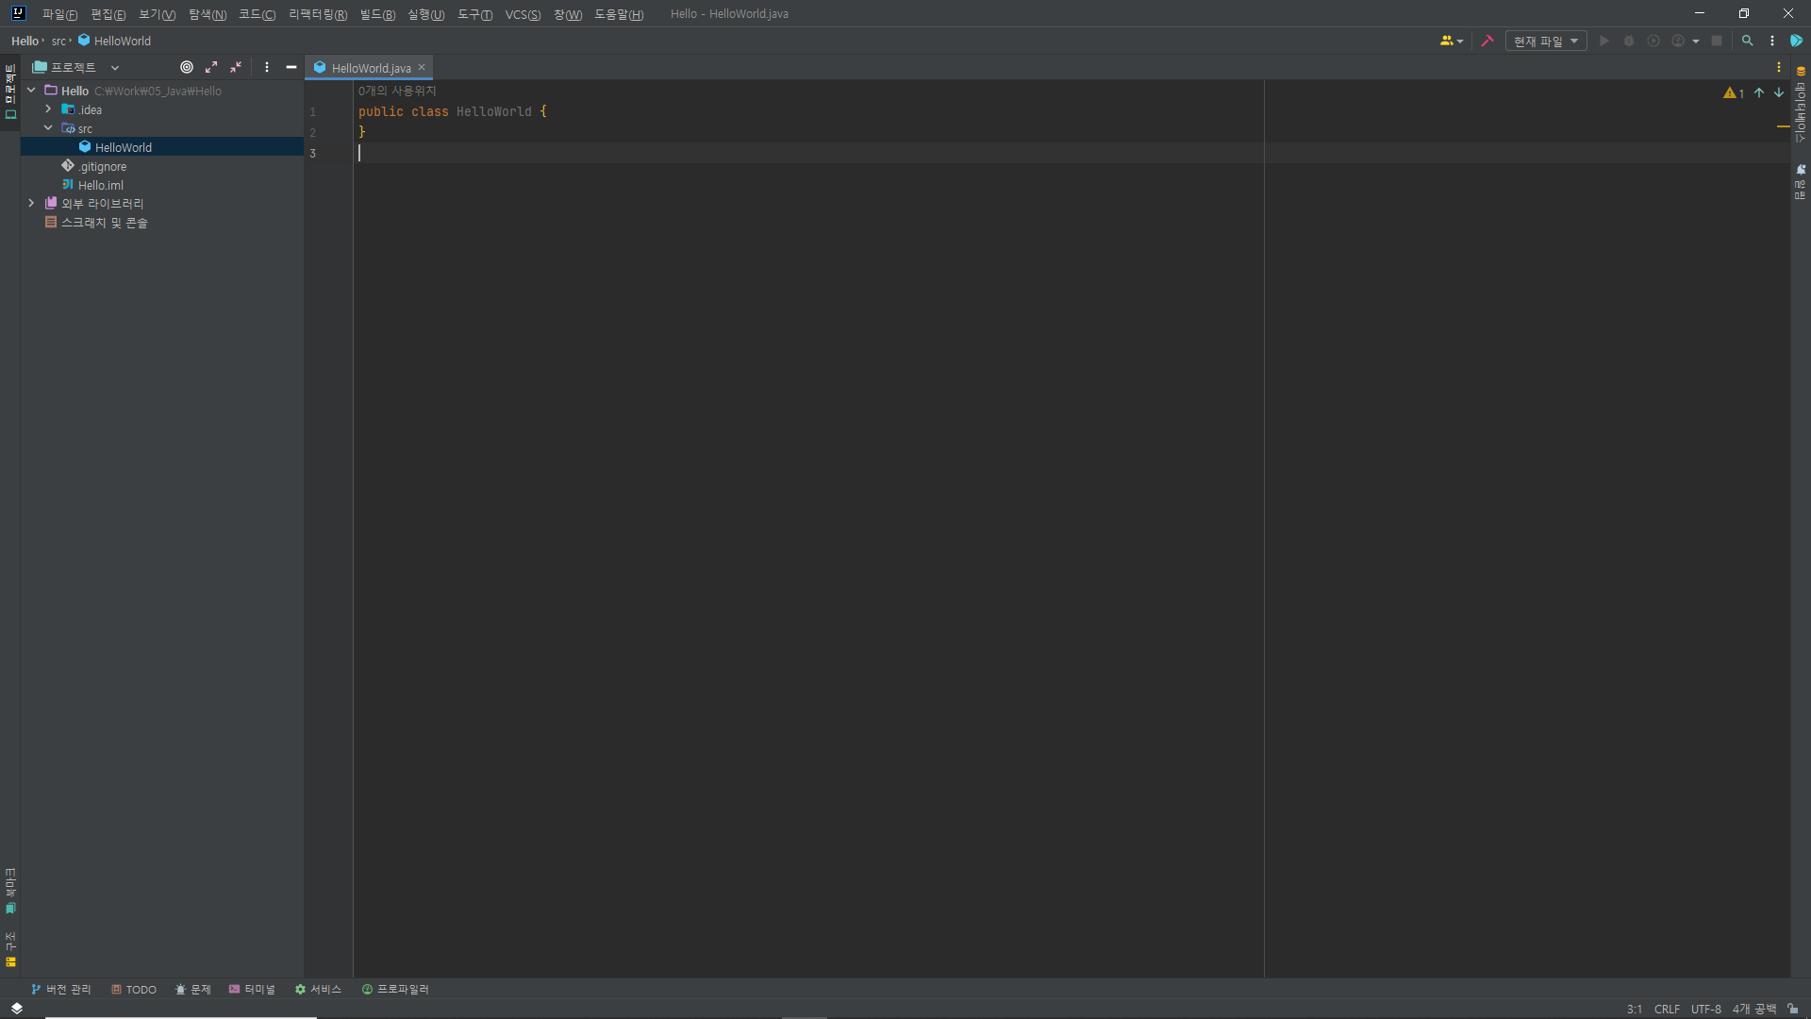Viewport: 1811px width, 1019px height.
Task: Click the Search Everywhere magnifier icon
Action: point(1747,42)
